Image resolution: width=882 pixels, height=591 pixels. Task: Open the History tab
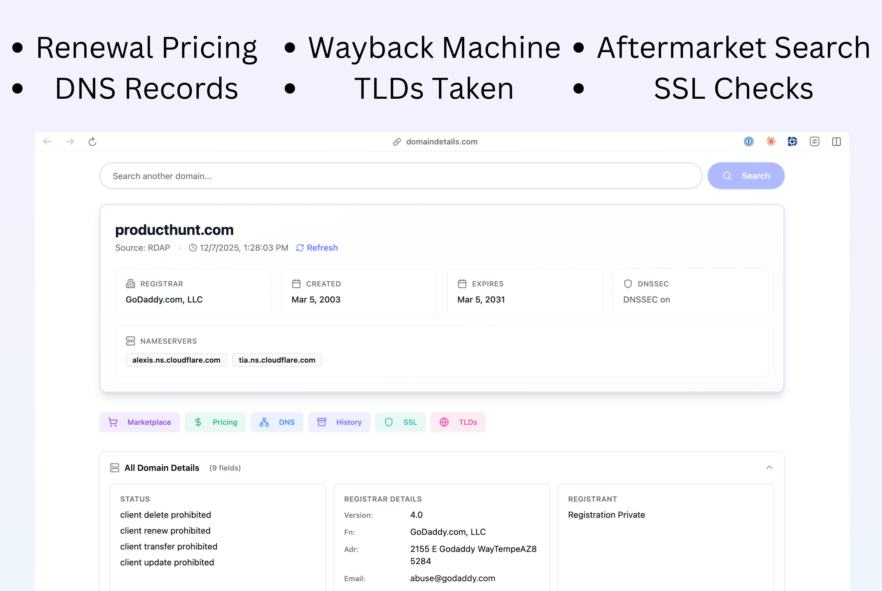339,422
